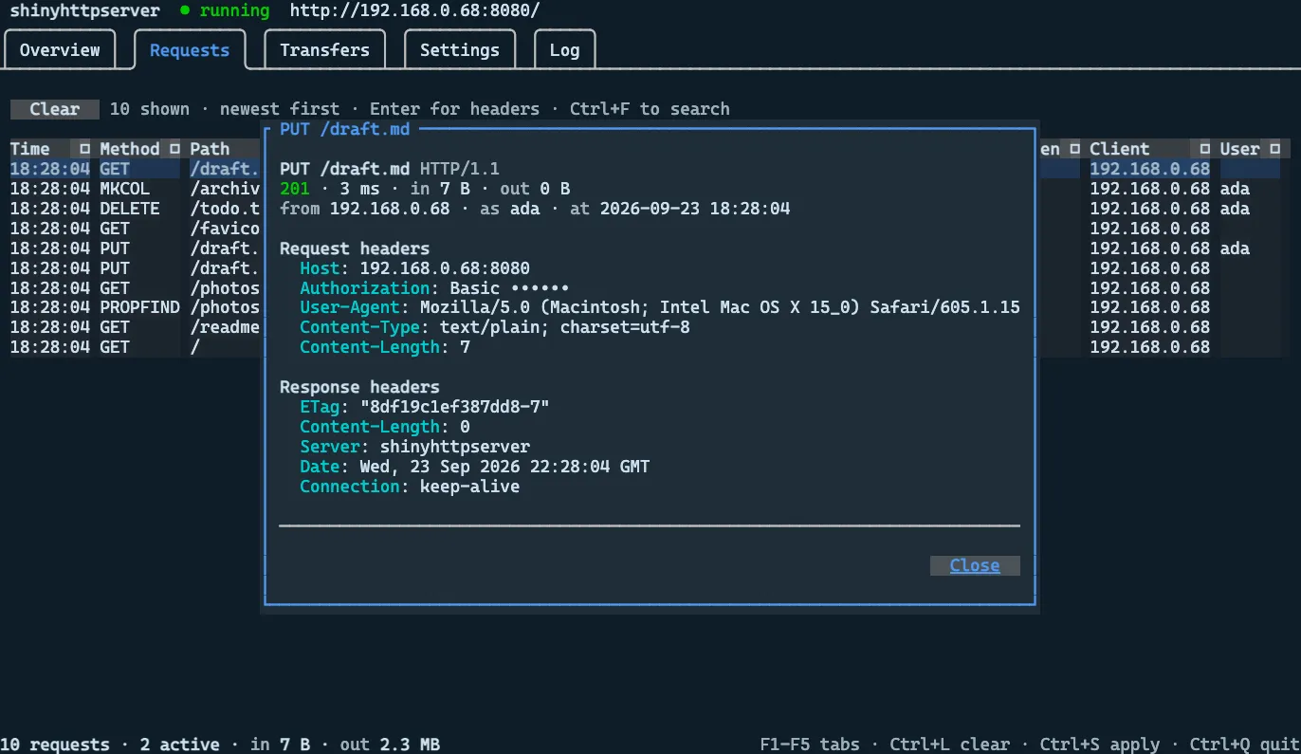Viewport: 1301px width, 754px height.
Task: Click the ETag value "8df19c1ef387dd8-7"
Action: (455, 407)
